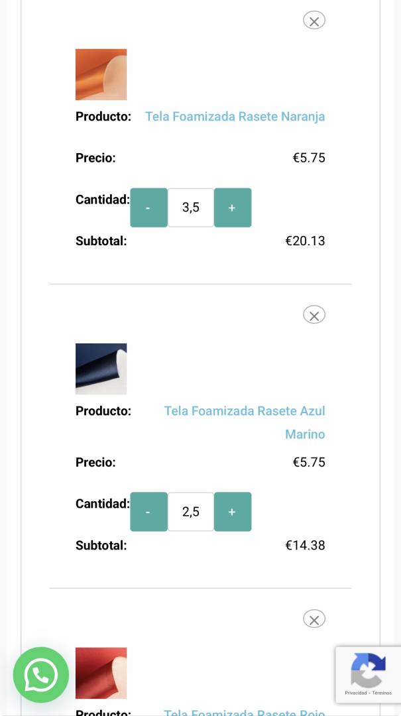Remove the Naranja fabric item from cart

click(x=314, y=21)
